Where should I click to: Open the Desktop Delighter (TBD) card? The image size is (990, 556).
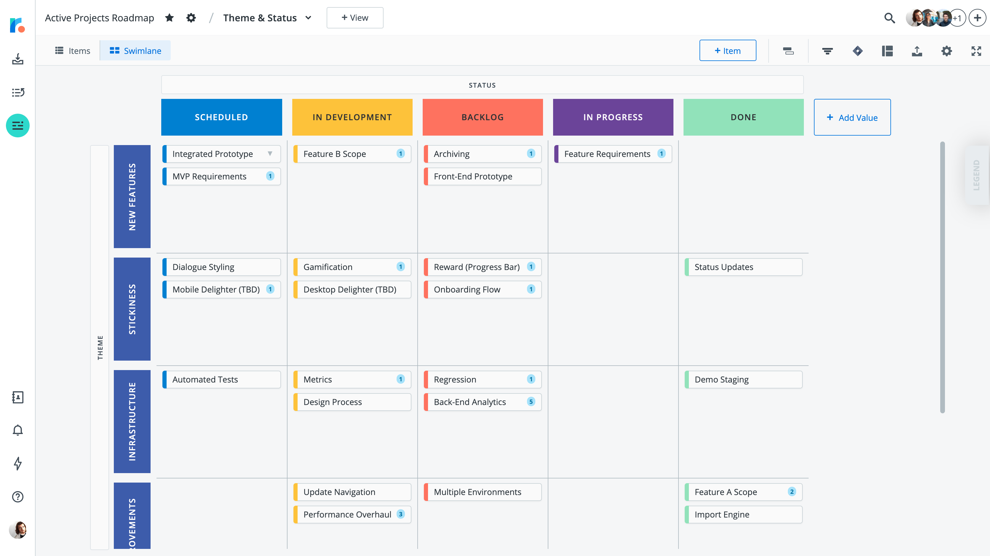tap(352, 290)
